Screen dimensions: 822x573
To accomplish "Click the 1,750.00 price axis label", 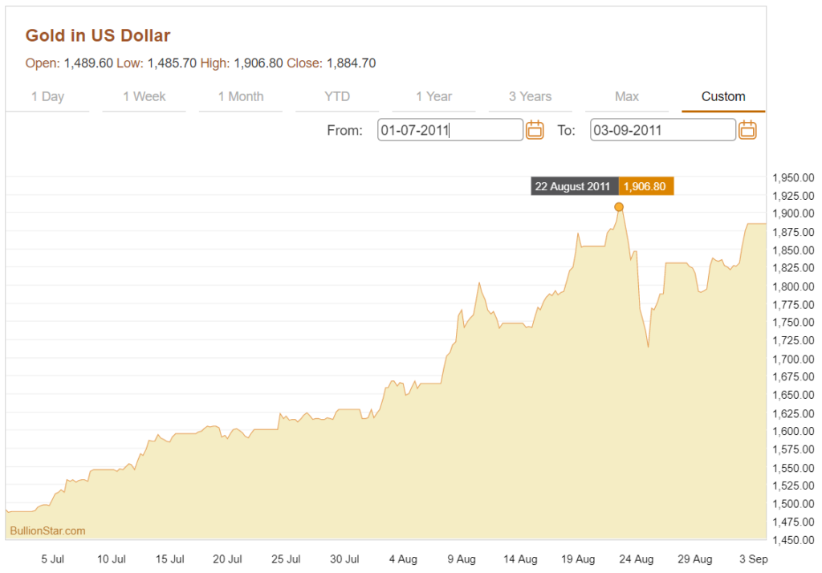I will (794, 323).
